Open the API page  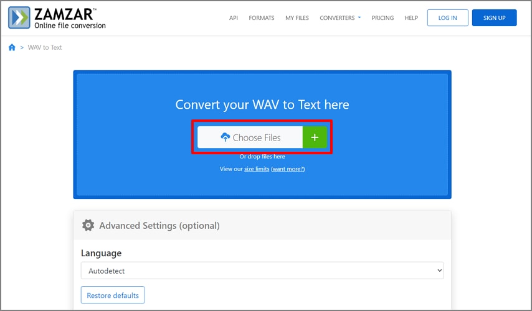pos(234,18)
